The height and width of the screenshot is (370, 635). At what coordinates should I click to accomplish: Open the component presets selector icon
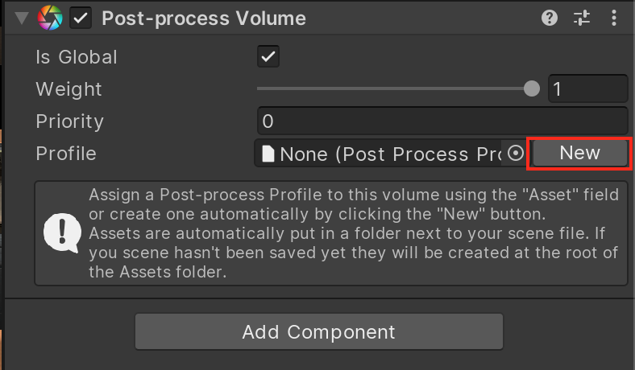point(582,18)
